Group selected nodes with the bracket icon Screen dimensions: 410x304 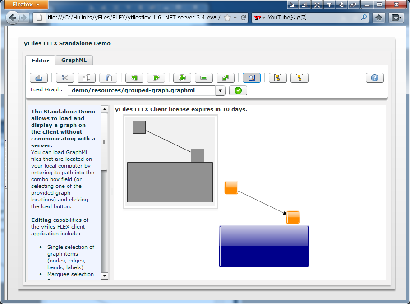click(x=278, y=78)
